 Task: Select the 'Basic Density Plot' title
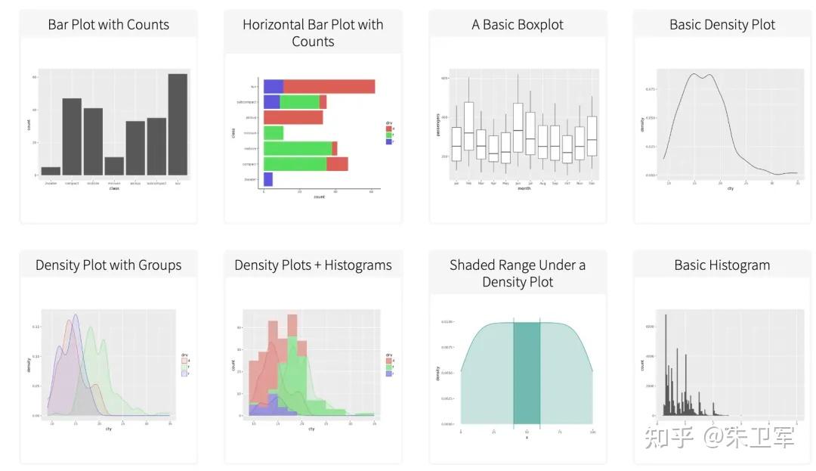point(722,24)
